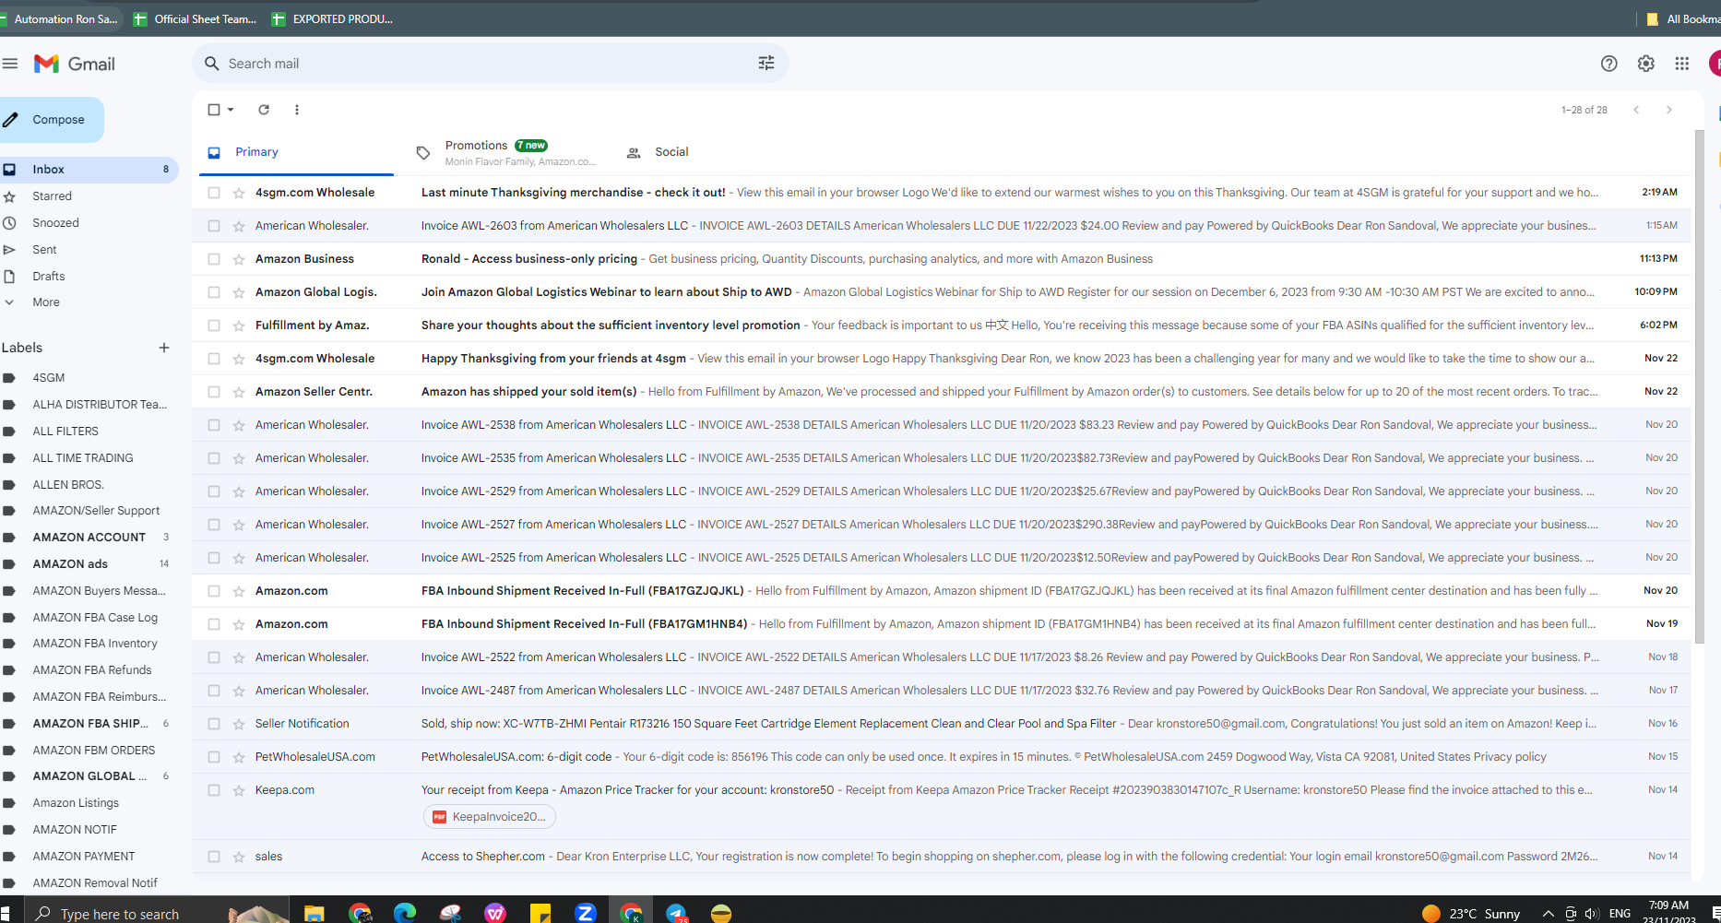Star the Seller Notification email
Screen dimensions: 1721x923
pos(239,724)
